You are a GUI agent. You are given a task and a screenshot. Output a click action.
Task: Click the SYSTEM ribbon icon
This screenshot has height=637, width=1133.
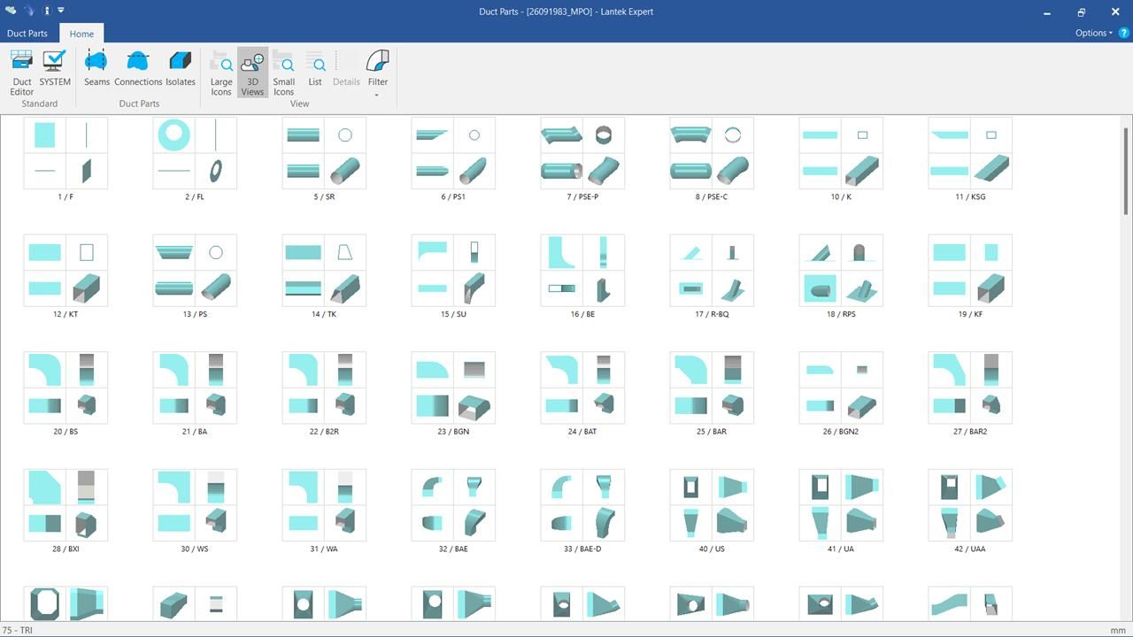coord(55,69)
